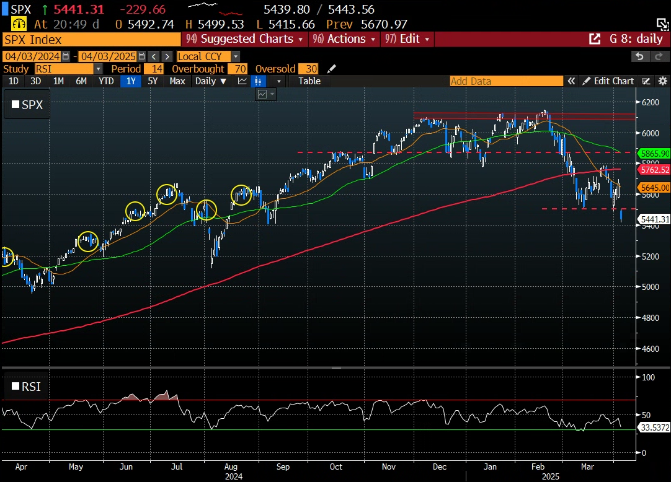Click the start date 04/03/2024 field
This screenshot has height=482, width=671.
point(32,56)
